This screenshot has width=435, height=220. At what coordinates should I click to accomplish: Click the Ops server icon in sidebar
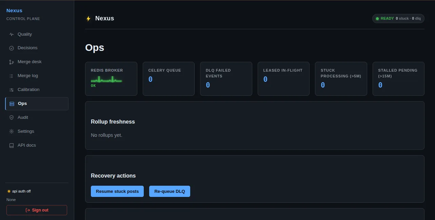[x=12, y=104]
